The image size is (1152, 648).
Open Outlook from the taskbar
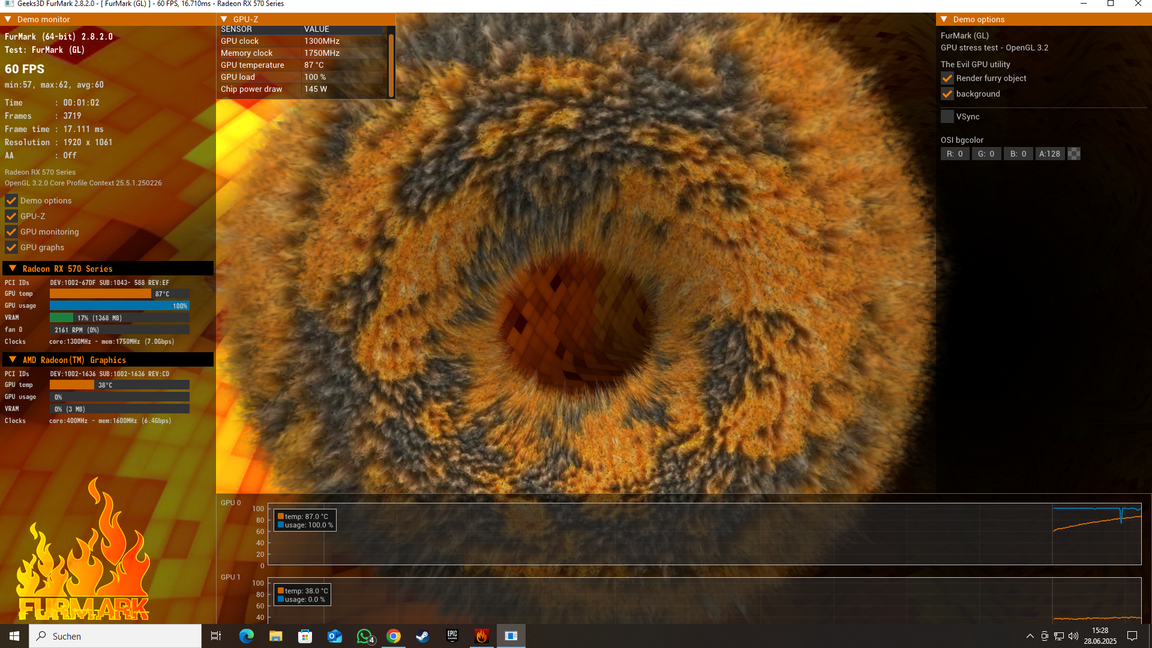(335, 636)
